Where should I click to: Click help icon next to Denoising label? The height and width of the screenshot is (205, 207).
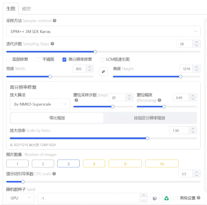(160, 100)
